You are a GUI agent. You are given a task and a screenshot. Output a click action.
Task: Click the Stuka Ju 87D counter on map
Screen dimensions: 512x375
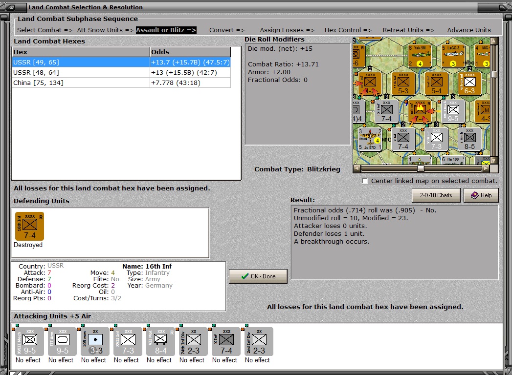tap(370, 139)
